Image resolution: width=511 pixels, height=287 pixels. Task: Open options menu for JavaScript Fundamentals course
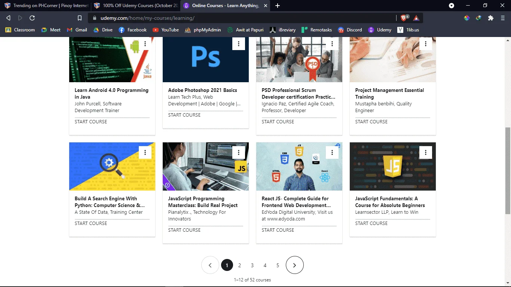coord(426,152)
